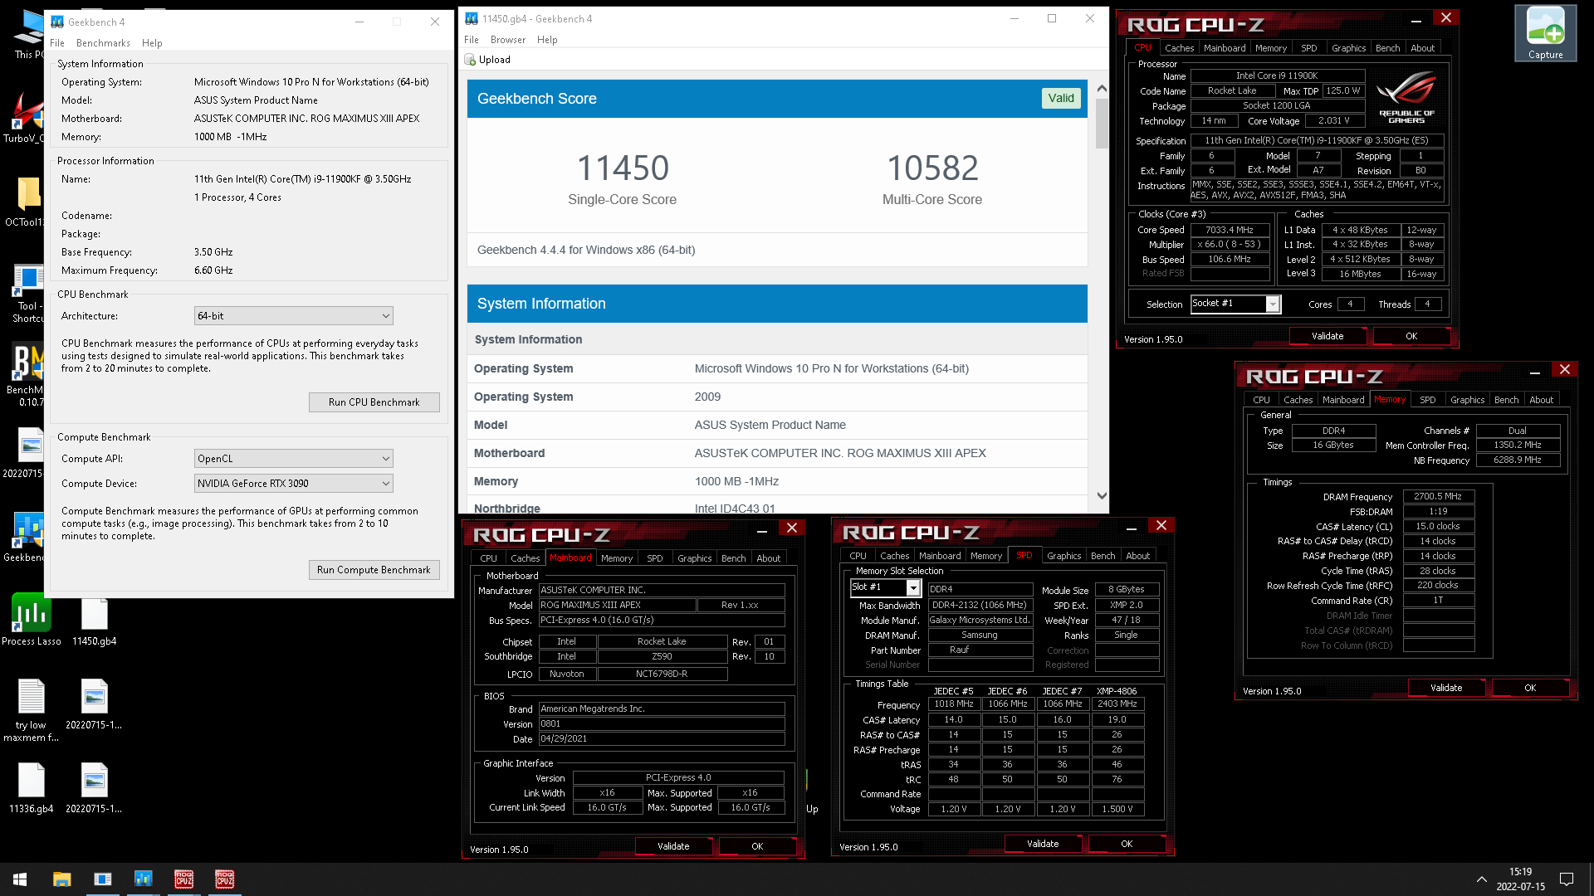Click Run CPU Benchmark button
The width and height of the screenshot is (1594, 896).
[x=374, y=402]
